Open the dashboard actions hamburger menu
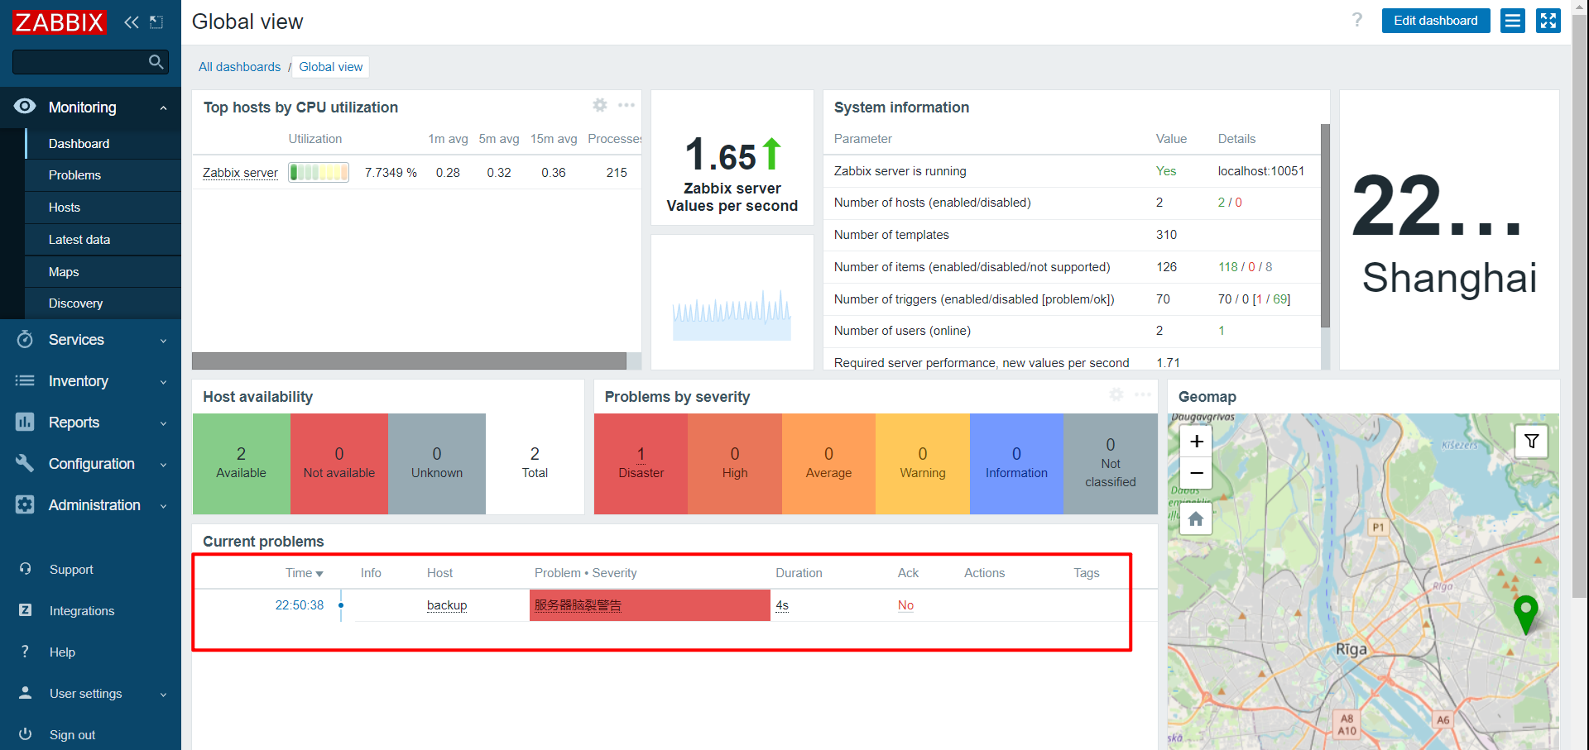 pyautogui.click(x=1513, y=21)
